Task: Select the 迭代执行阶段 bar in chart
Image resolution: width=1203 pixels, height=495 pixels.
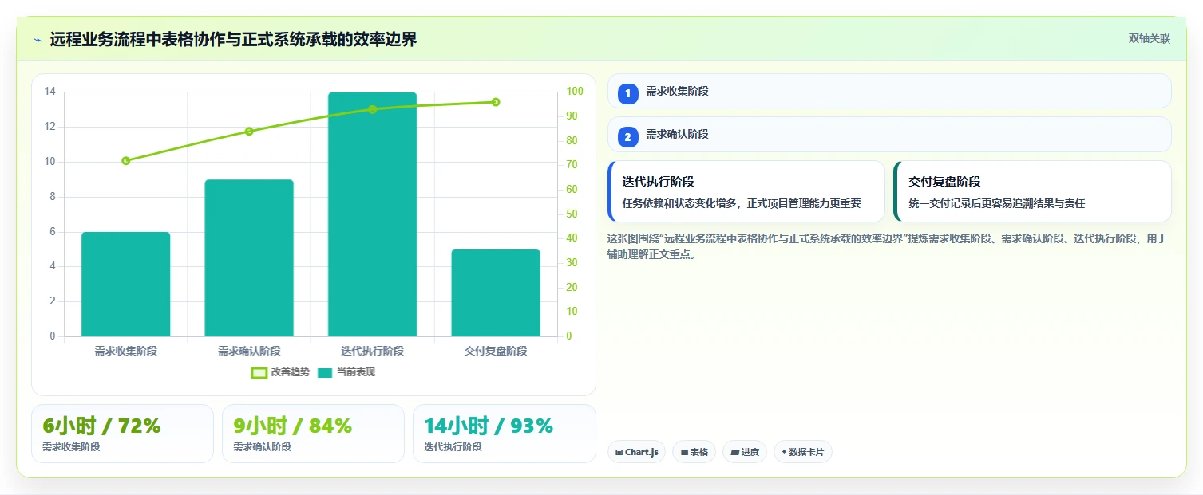Action: [372, 214]
